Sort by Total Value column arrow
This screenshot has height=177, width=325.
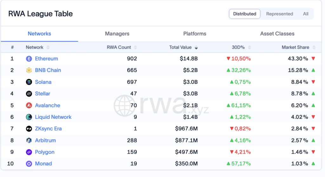tap(196, 48)
